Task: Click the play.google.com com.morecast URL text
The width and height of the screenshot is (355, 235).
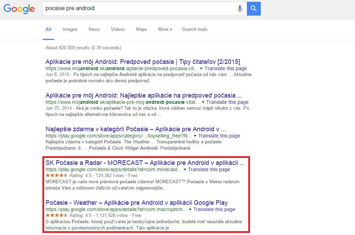Action: 113,169
